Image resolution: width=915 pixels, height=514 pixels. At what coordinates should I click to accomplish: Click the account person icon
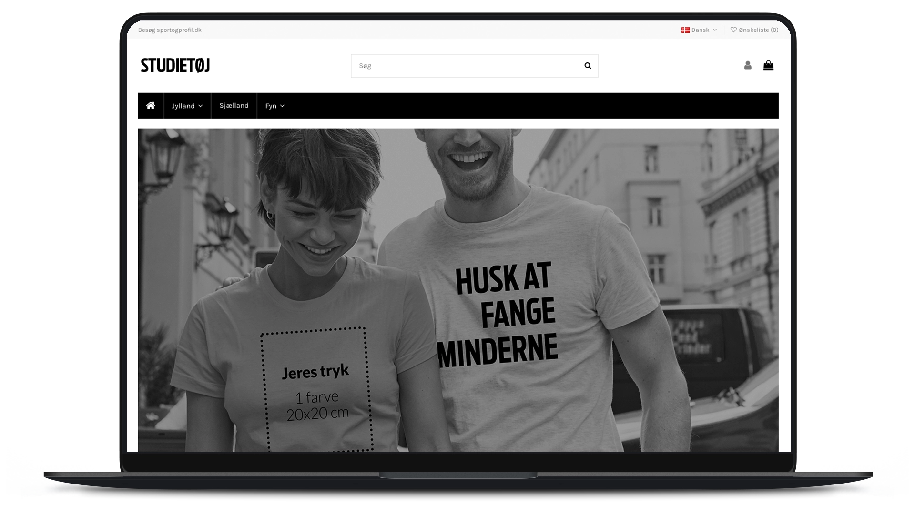[747, 65]
